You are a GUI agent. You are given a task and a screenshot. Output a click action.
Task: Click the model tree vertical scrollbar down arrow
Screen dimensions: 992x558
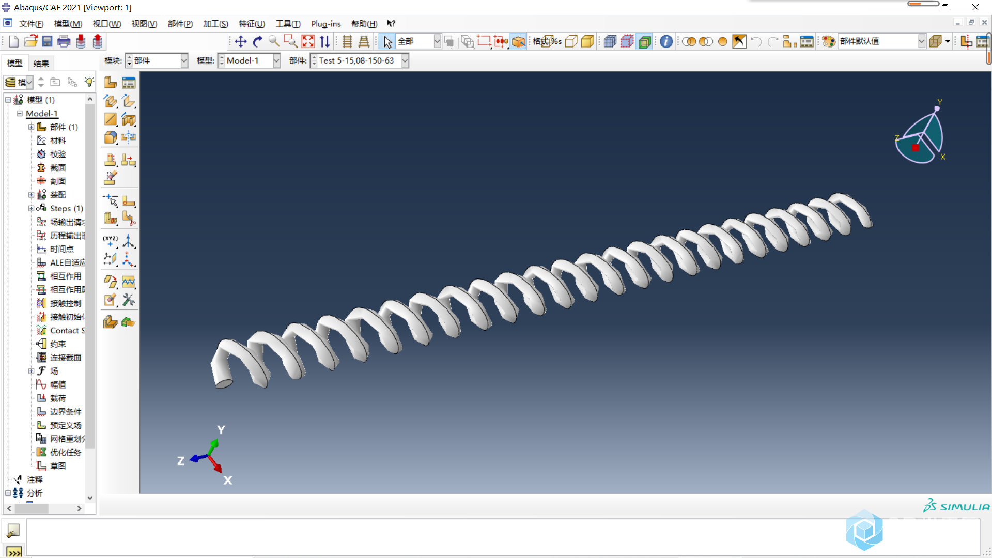(x=90, y=498)
